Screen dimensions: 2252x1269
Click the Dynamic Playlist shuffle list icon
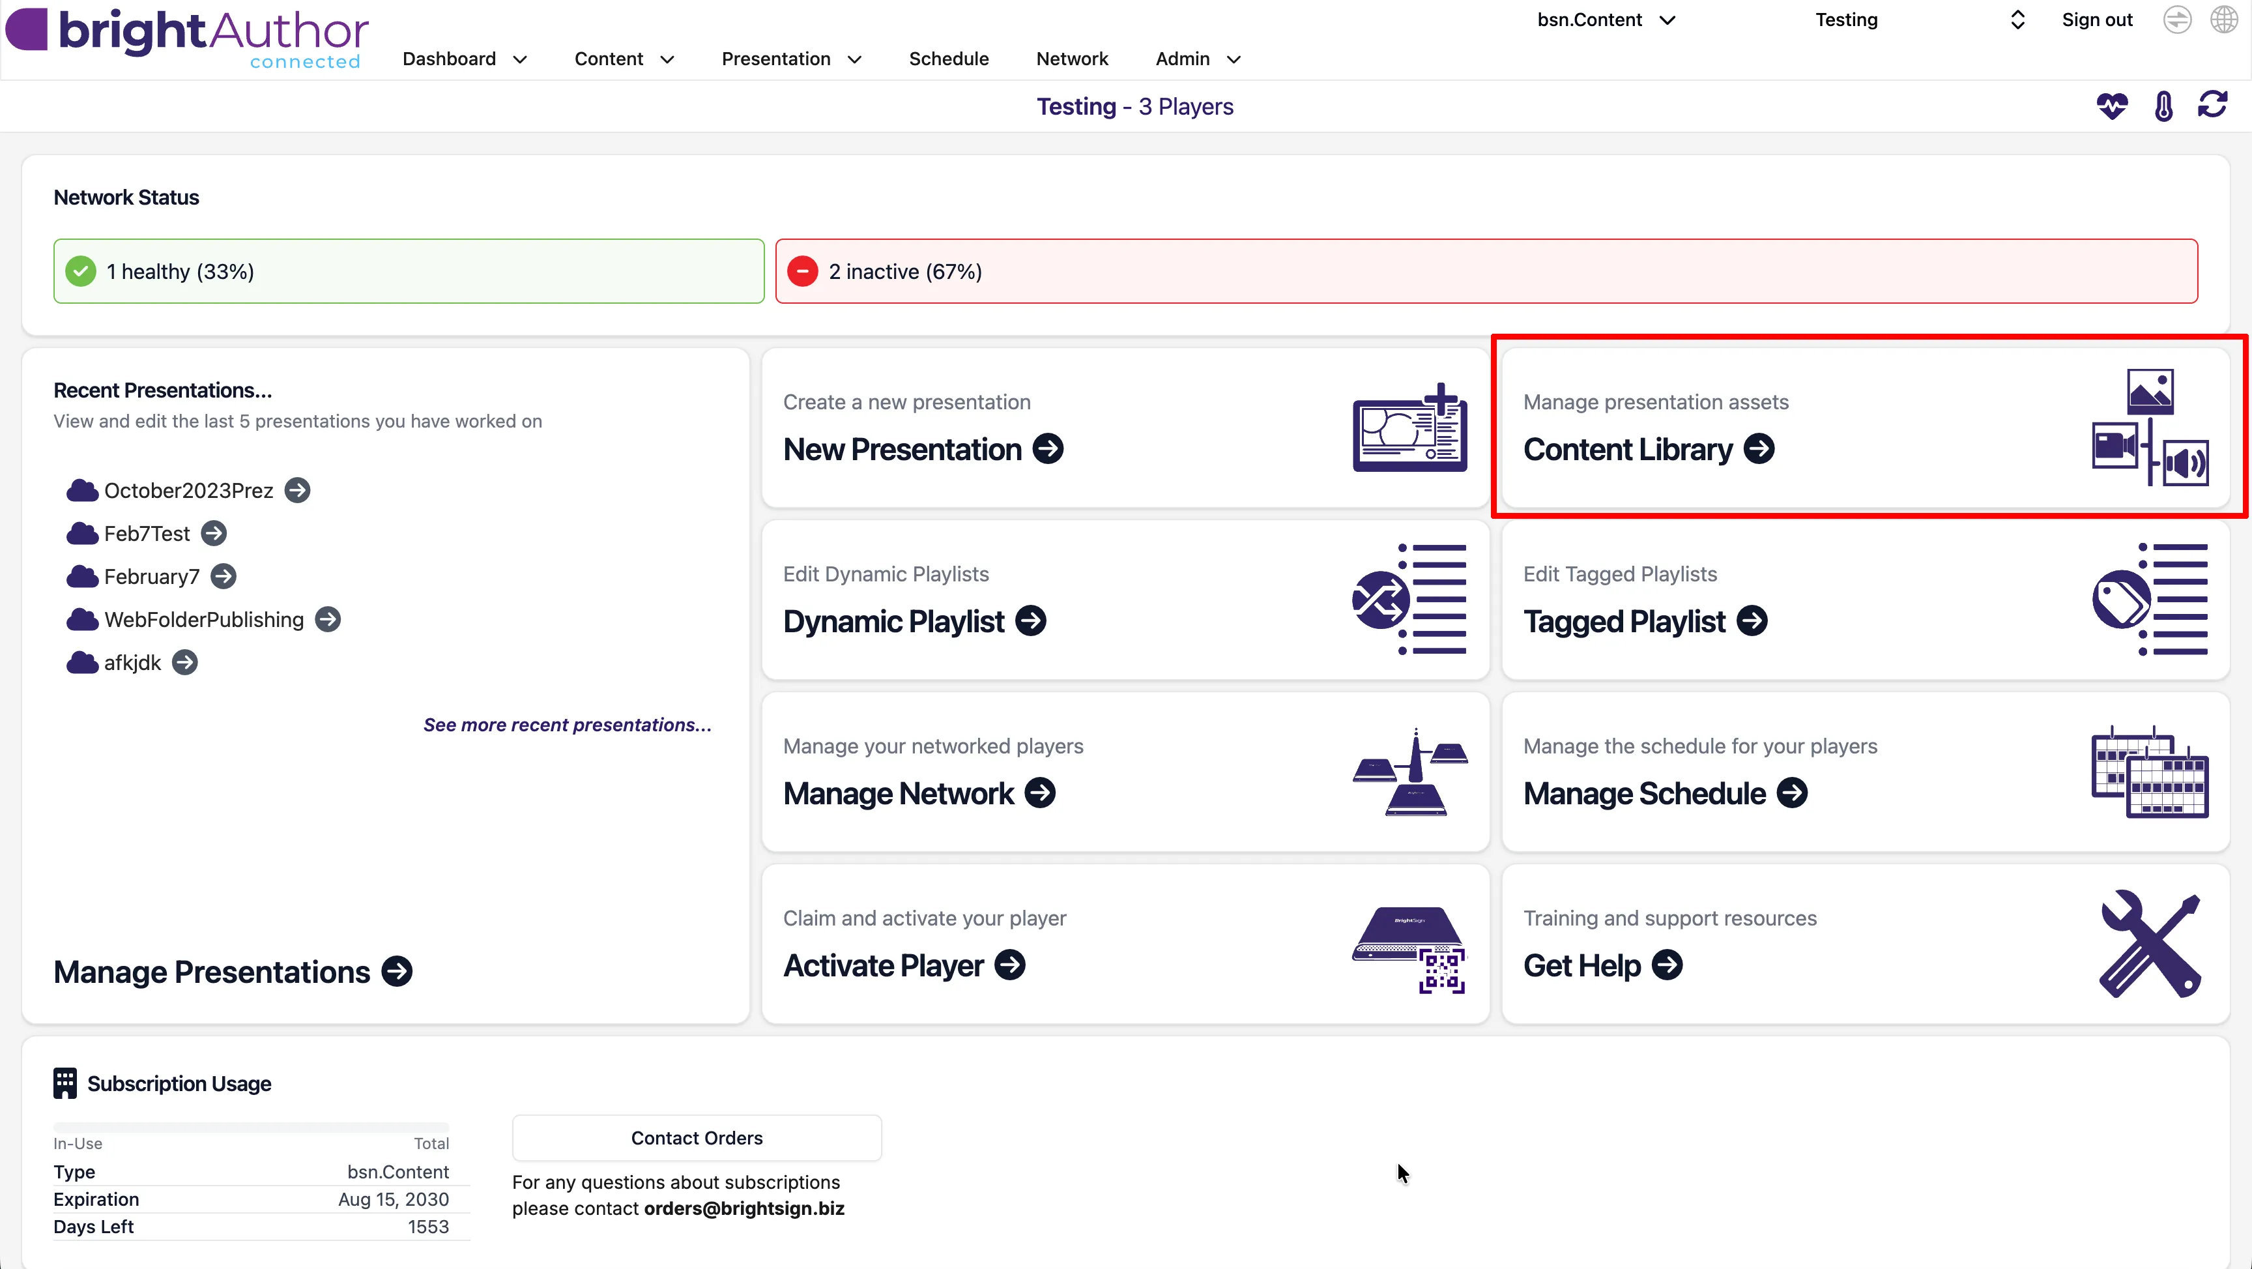pos(1409,599)
